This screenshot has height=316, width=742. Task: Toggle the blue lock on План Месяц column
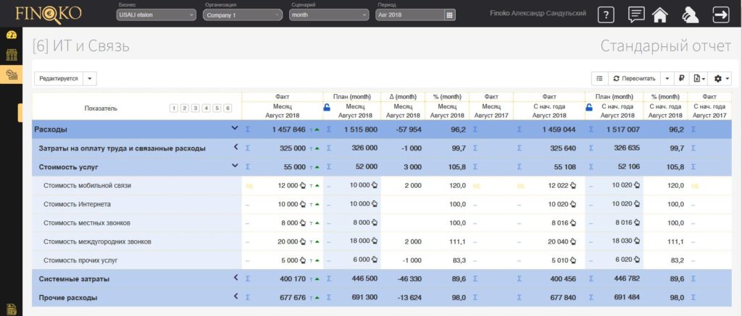pyautogui.click(x=327, y=108)
